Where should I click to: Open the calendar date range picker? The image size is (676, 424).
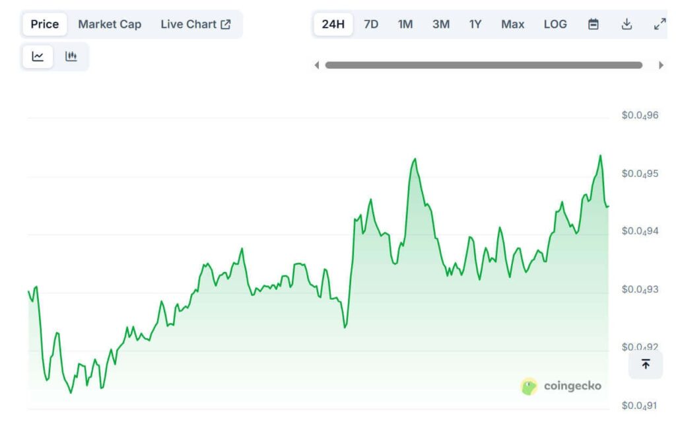593,24
